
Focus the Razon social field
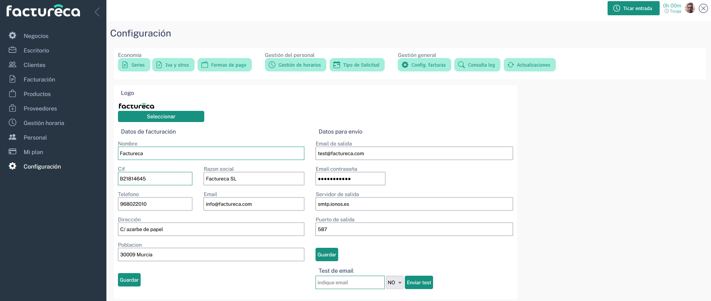pyautogui.click(x=254, y=179)
